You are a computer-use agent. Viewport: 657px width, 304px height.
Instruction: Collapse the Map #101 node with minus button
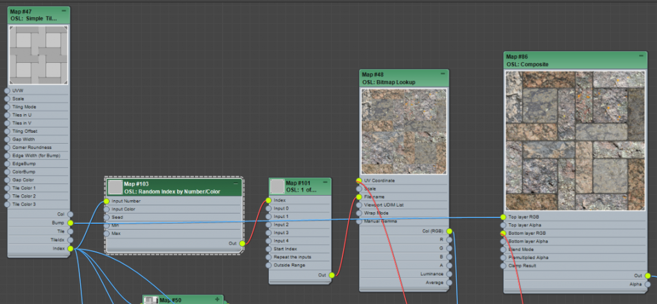pos(325,183)
